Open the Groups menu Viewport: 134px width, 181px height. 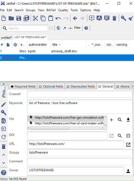click(x=30, y=10)
